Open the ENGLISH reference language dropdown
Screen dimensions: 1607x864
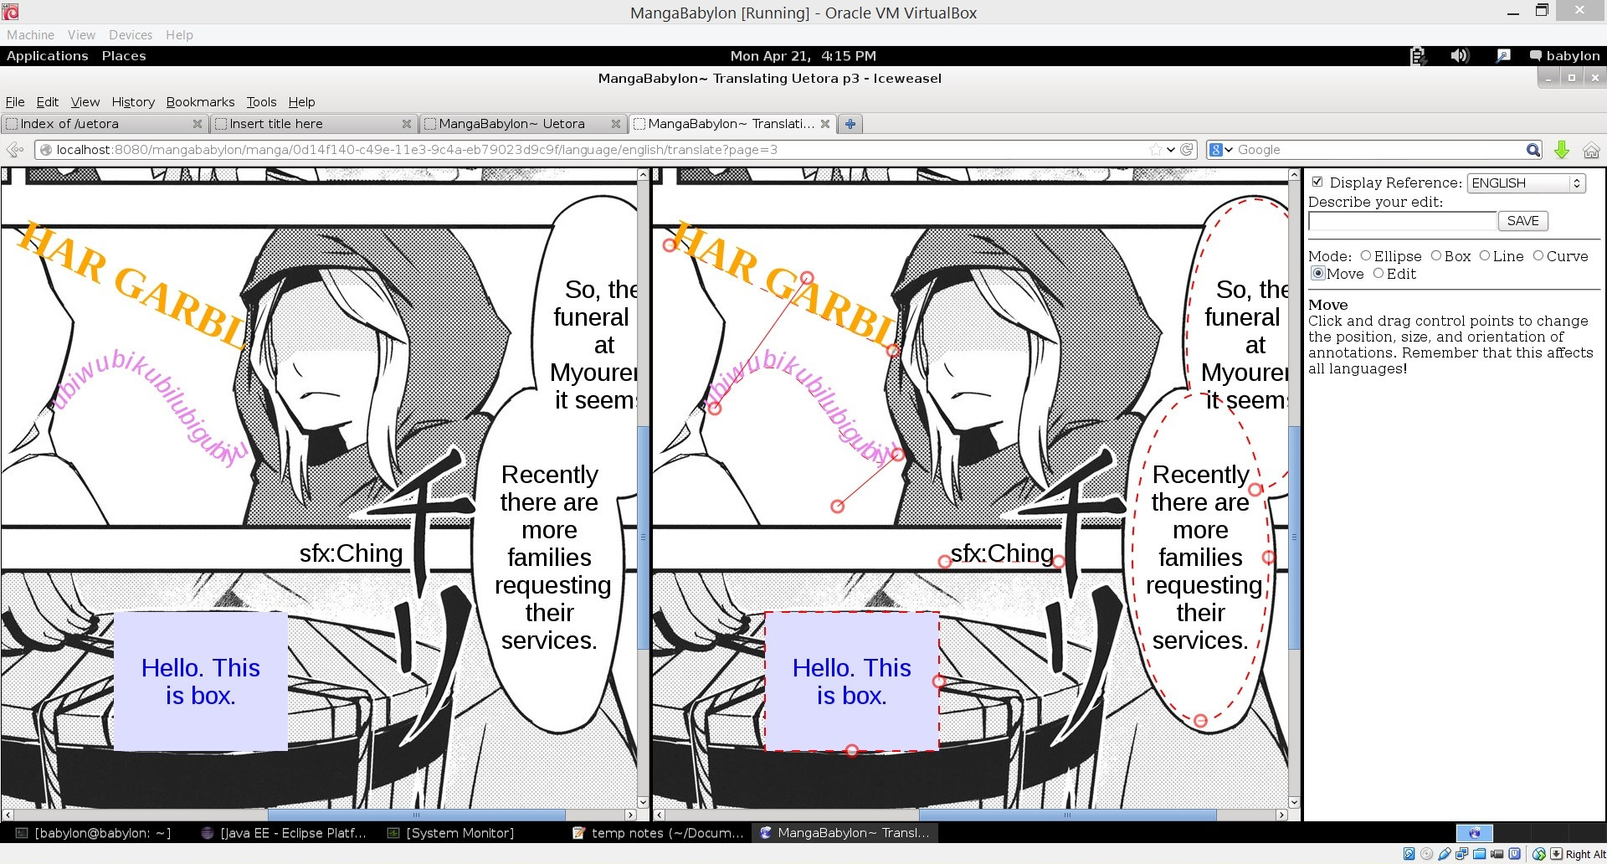[x=1526, y=183]
